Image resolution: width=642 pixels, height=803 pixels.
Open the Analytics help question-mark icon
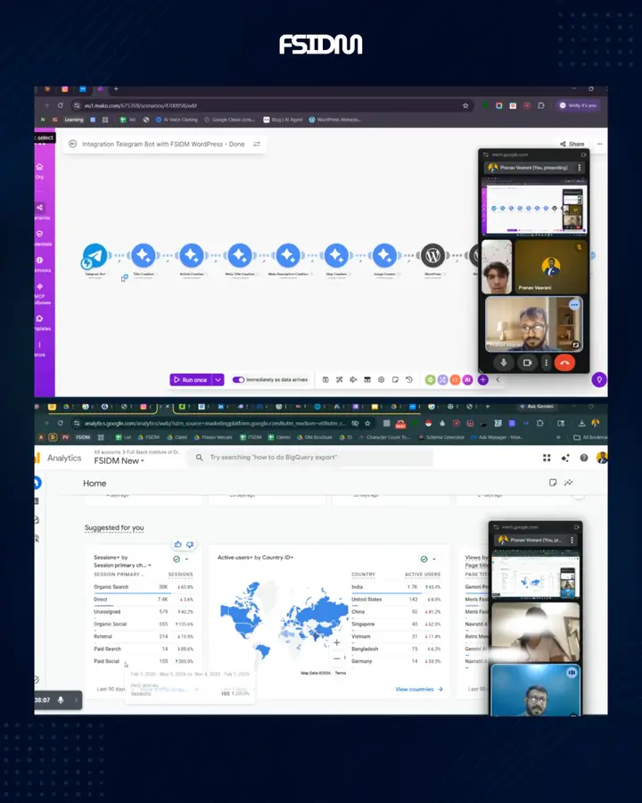tap(584, 458)
